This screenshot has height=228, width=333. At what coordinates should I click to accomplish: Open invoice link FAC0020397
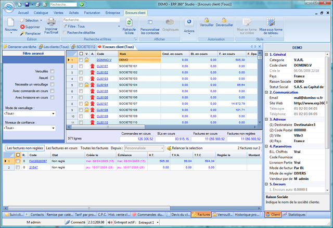click(x=38, y=161)
